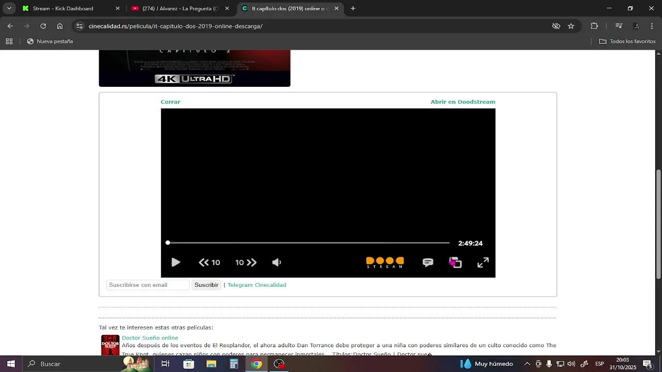The height and width of the screenshot is (372, 662).
Task: Open the apps grid in bookmarks bar
Action: [9, 41]
